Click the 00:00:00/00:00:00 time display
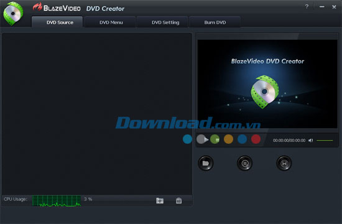The height and width of the screenshot is (224, 342). [289, 141]
